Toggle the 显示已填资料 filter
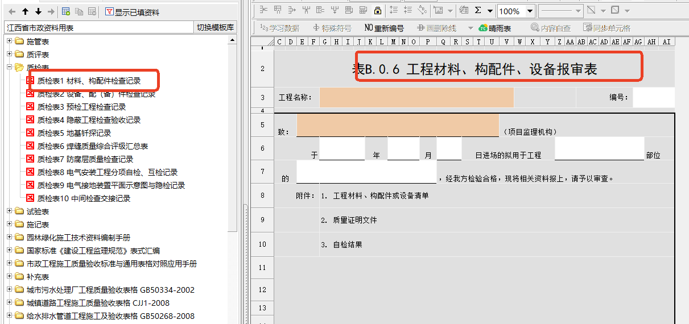 click(132, 12)
